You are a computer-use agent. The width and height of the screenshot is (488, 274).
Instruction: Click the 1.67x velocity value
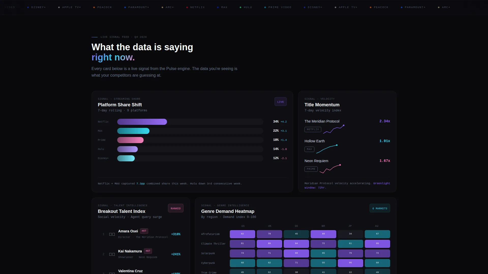pos(385,161)
